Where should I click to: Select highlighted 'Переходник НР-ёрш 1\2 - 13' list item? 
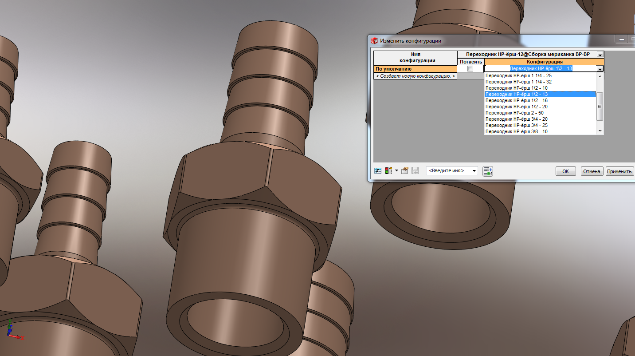tap(540, 94)
